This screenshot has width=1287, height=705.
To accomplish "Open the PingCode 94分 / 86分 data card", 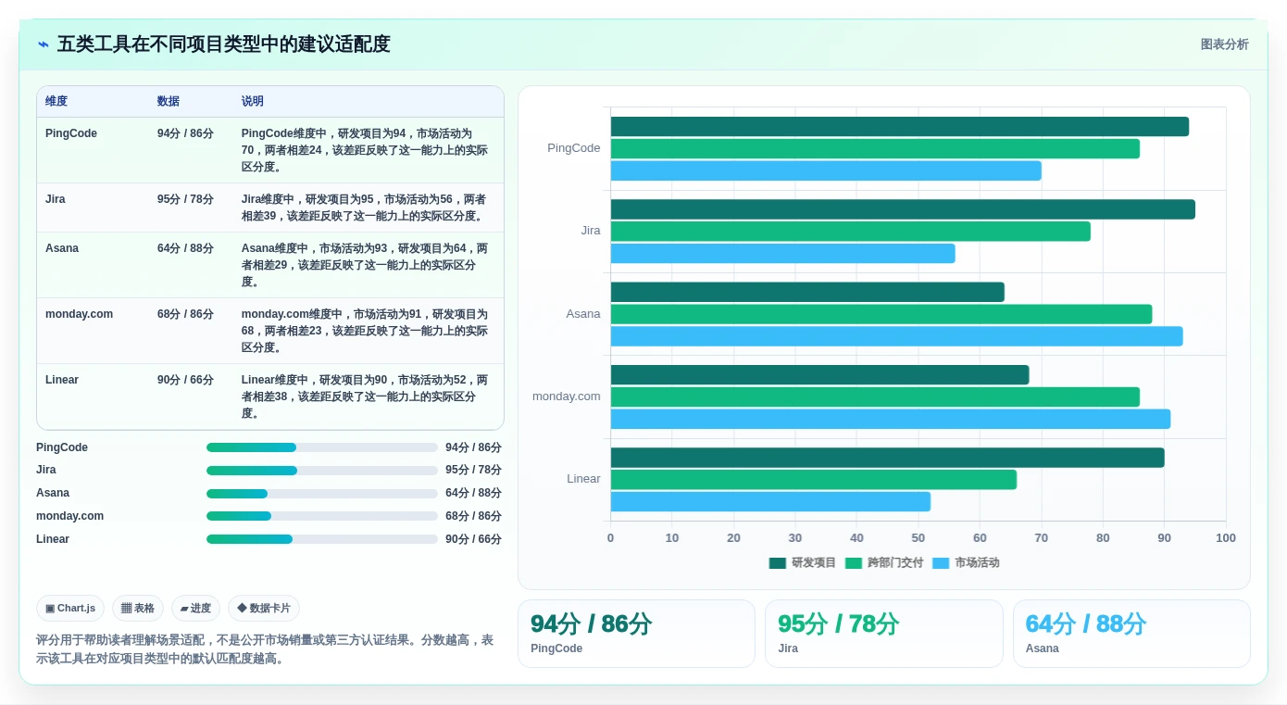I will [x=636, y=634].
